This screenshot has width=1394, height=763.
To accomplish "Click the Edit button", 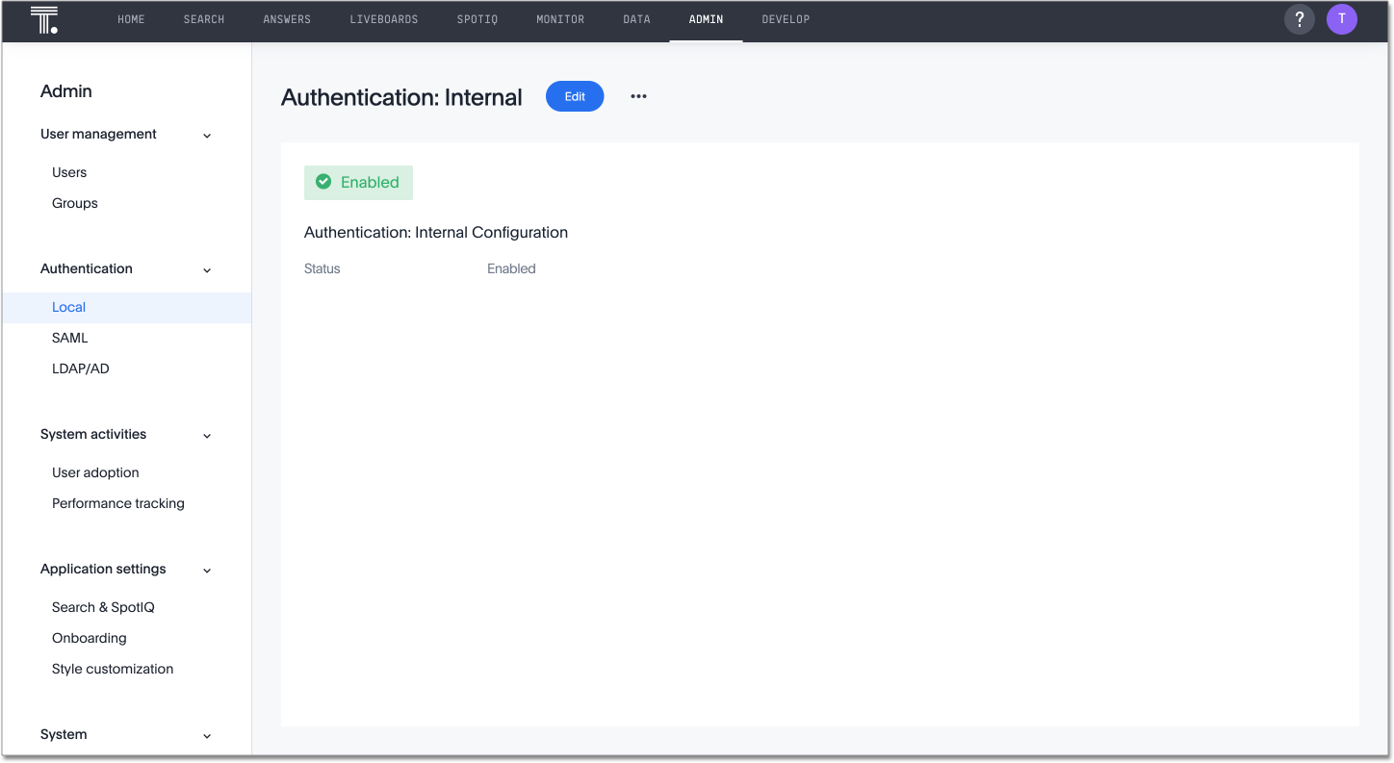I will (575, 96).
